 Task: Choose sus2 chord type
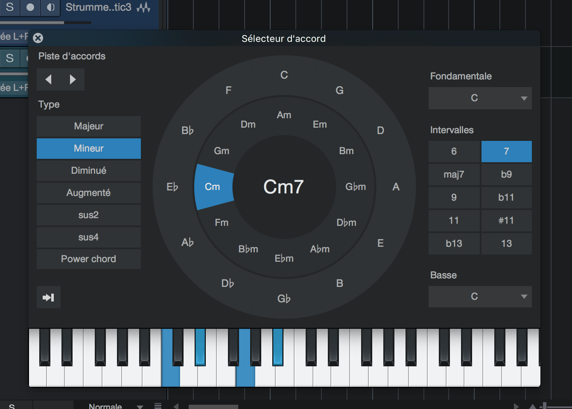89,215
